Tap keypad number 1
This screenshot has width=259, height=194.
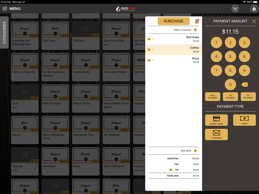216,43
